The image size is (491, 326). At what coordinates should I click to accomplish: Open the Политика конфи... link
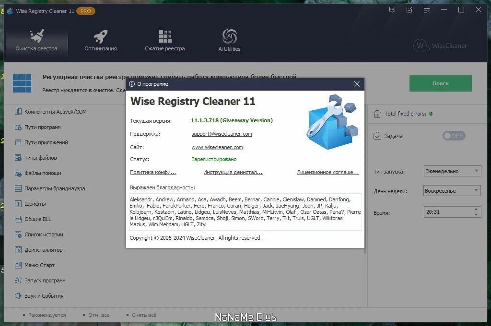153,172
